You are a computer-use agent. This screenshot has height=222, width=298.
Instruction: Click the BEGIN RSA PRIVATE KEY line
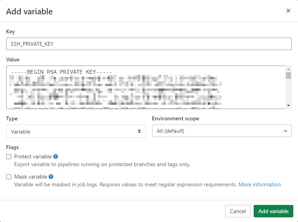[x=61, y=72]
